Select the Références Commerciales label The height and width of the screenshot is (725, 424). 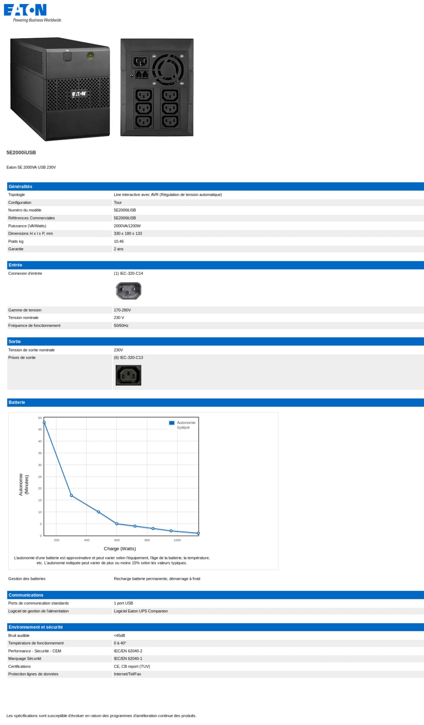31,218
